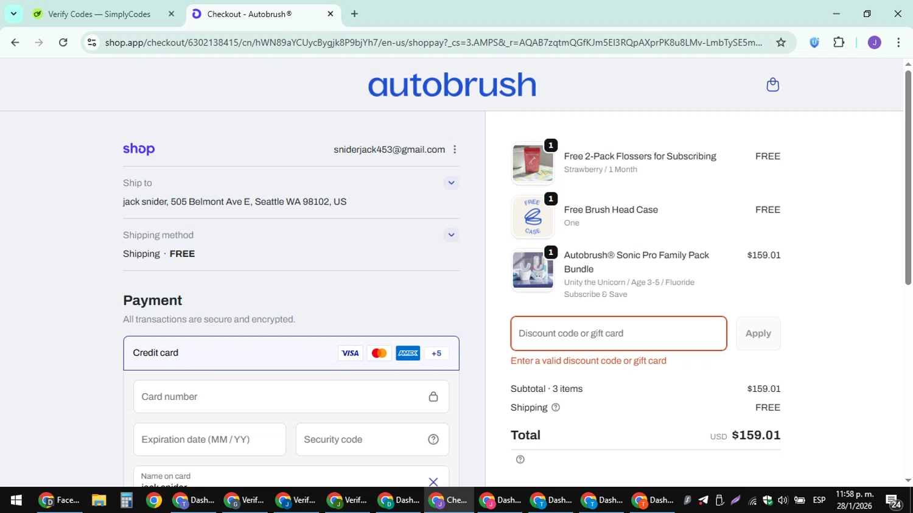The width and height of the screenshot is (913, 513).
Task: Go back to the previous page
Action: [15, 42]
